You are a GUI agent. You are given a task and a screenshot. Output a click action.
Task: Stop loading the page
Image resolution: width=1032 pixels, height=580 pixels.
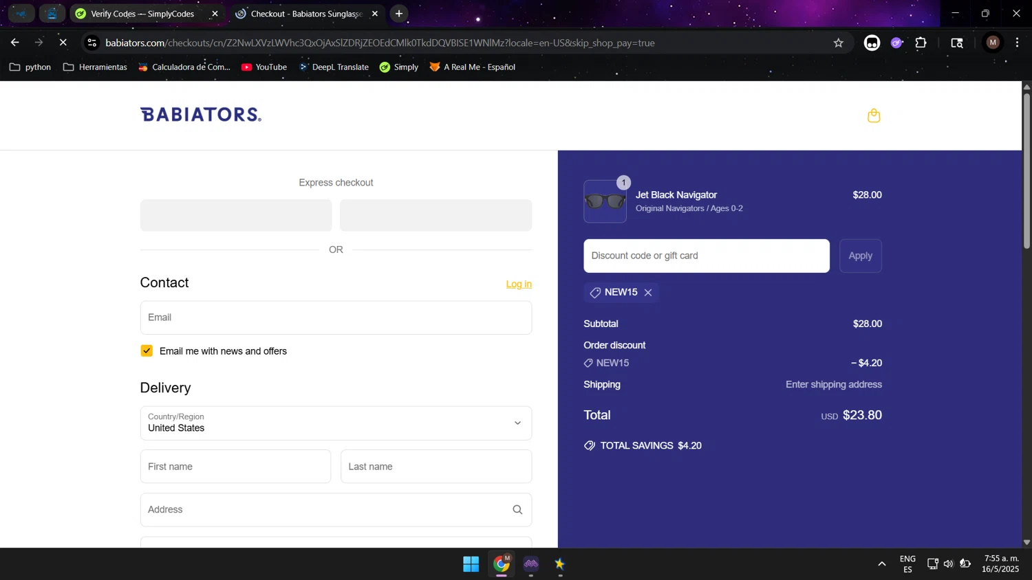pos(63,43)
